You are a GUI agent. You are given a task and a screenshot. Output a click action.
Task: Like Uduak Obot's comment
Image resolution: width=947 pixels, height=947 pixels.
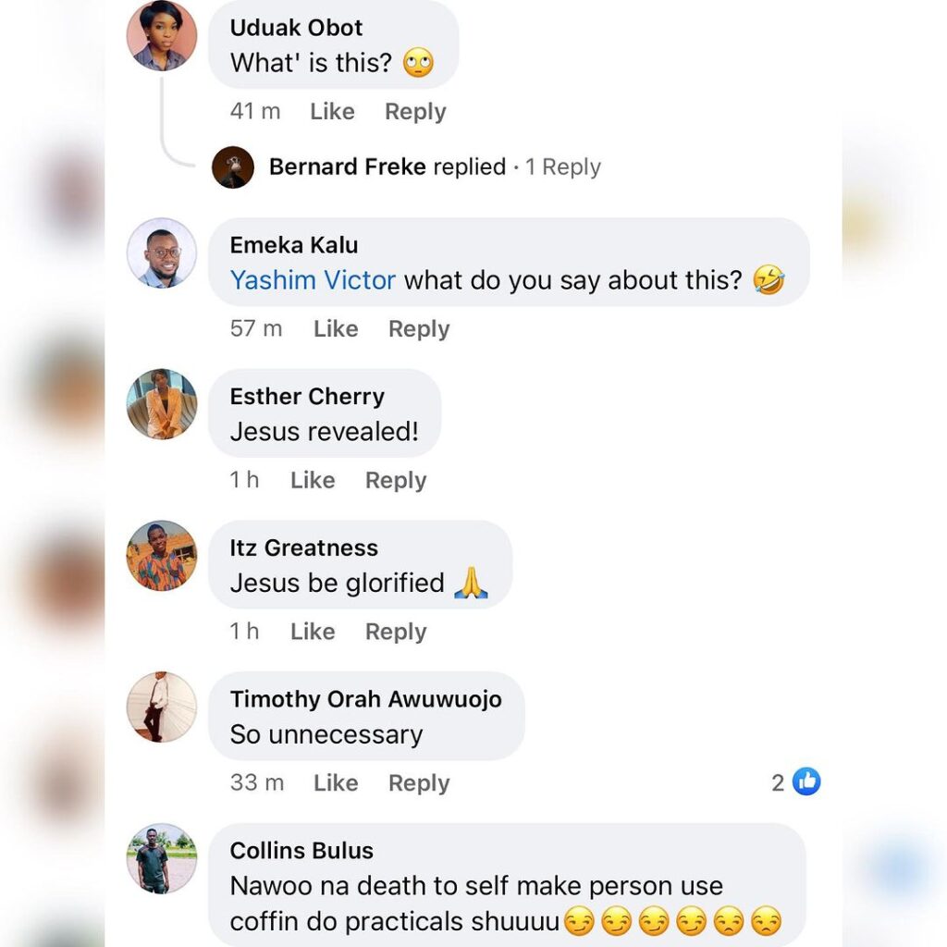(x=332, y=112)
